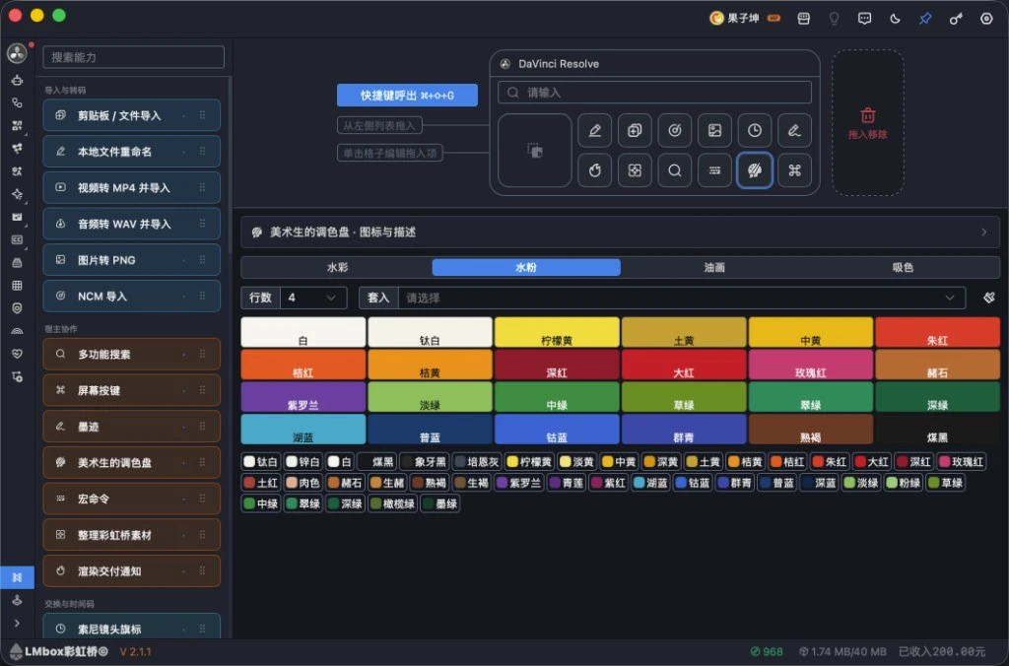The image size is (1009, 666).
Task: Click drag handle of 图片转 PNG
Action: point(202,260)
